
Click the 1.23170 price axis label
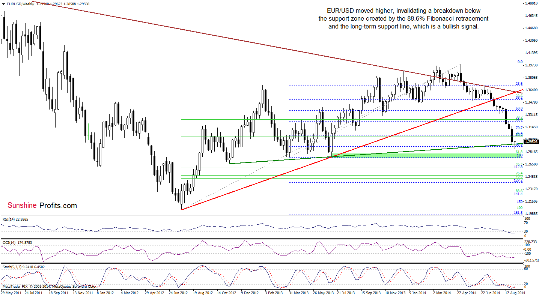(x=532, y=189)
